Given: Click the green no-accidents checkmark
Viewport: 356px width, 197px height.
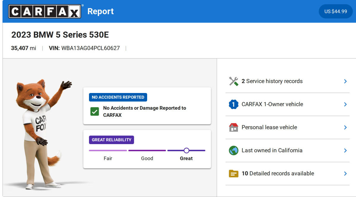Looking at the screenshot, I should pyautogui.click(x=95, y=111).
